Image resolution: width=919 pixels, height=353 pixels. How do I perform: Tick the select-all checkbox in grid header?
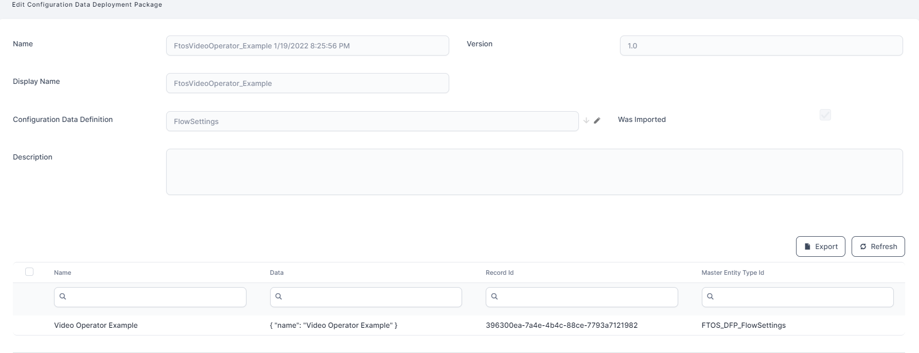(x=29, y=272)
